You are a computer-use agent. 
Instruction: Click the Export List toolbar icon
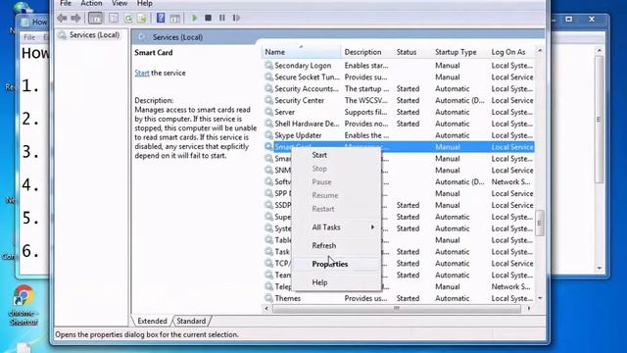142,18
